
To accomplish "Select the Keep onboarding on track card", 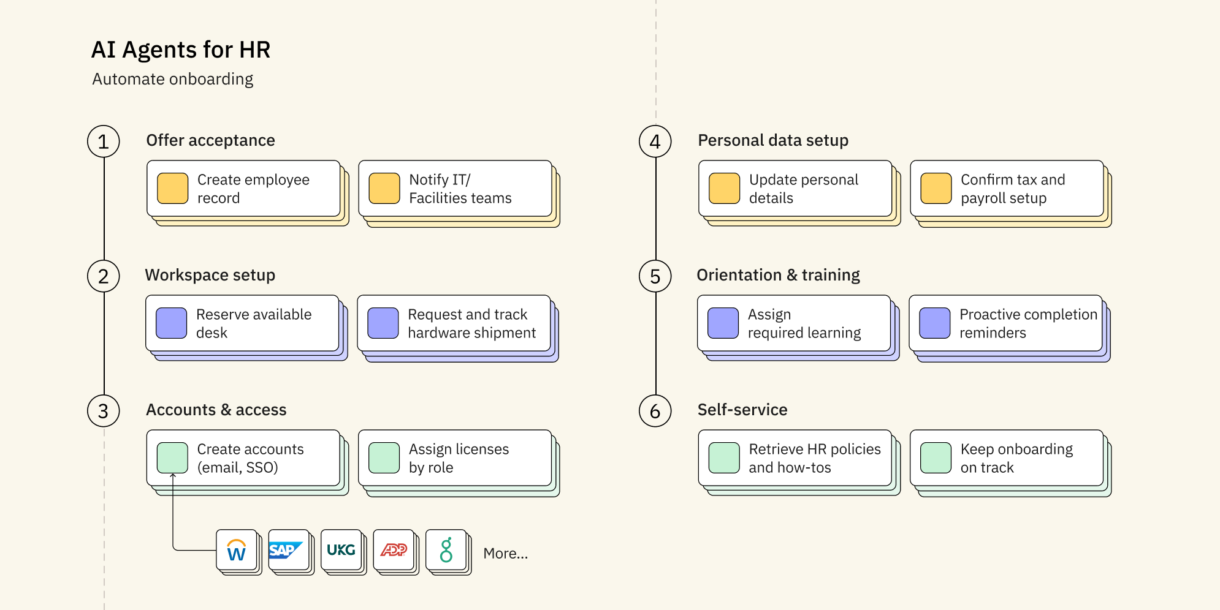I will (1007, 458).
